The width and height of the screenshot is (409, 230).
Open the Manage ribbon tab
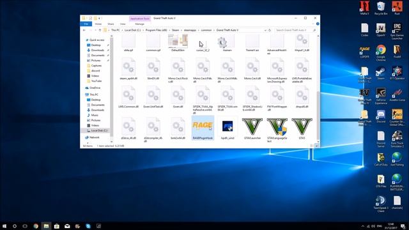coord(139,24)
